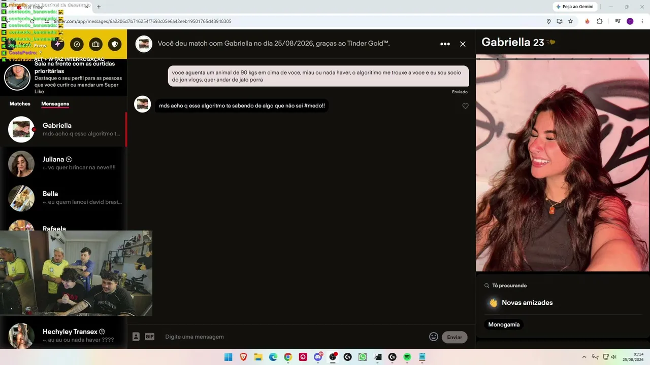Open File Explorer from the taskbar

pyautogui.click(x=258, y=357)
